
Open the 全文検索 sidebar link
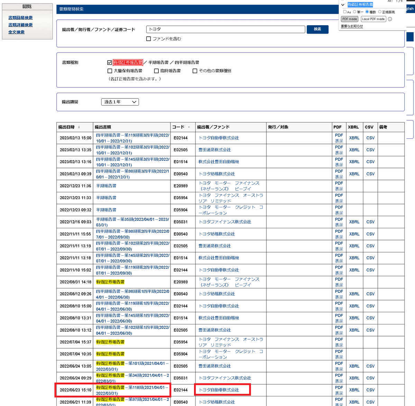click(x=16, y=32)
